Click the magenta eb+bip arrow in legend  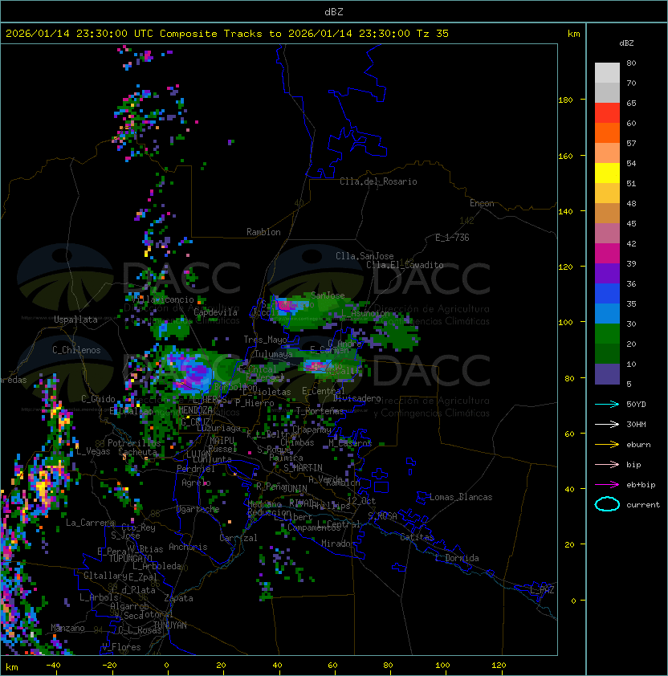coord(607,485)
